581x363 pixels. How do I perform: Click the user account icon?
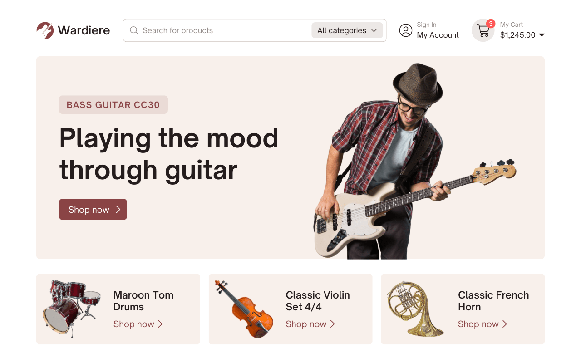(405, 30)
